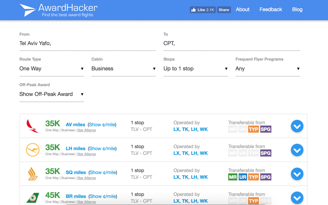This screenshot has width=328, height=205.
Task: Expand the SQ miles result details
Action: coord(297,174)
